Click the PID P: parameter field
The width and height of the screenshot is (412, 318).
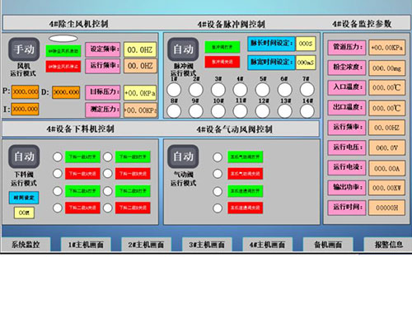(25, 91)
